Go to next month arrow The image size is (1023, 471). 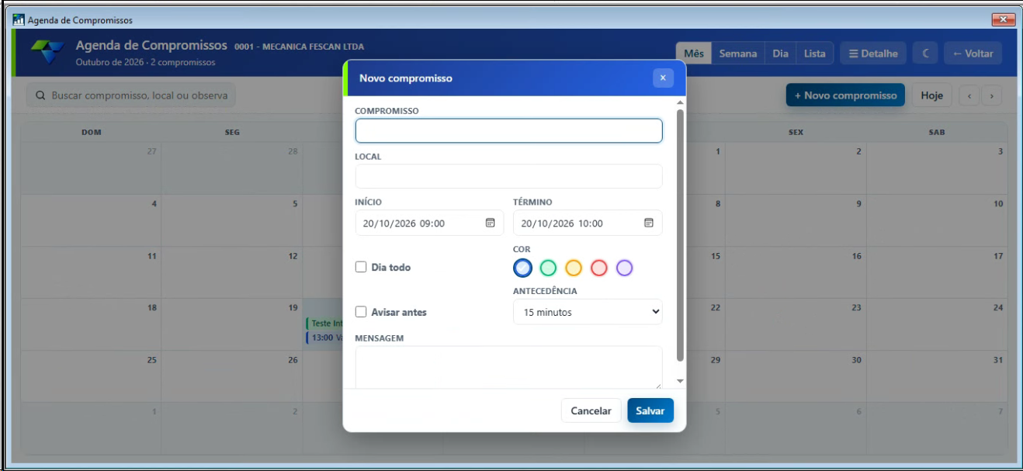pos(991,95)
